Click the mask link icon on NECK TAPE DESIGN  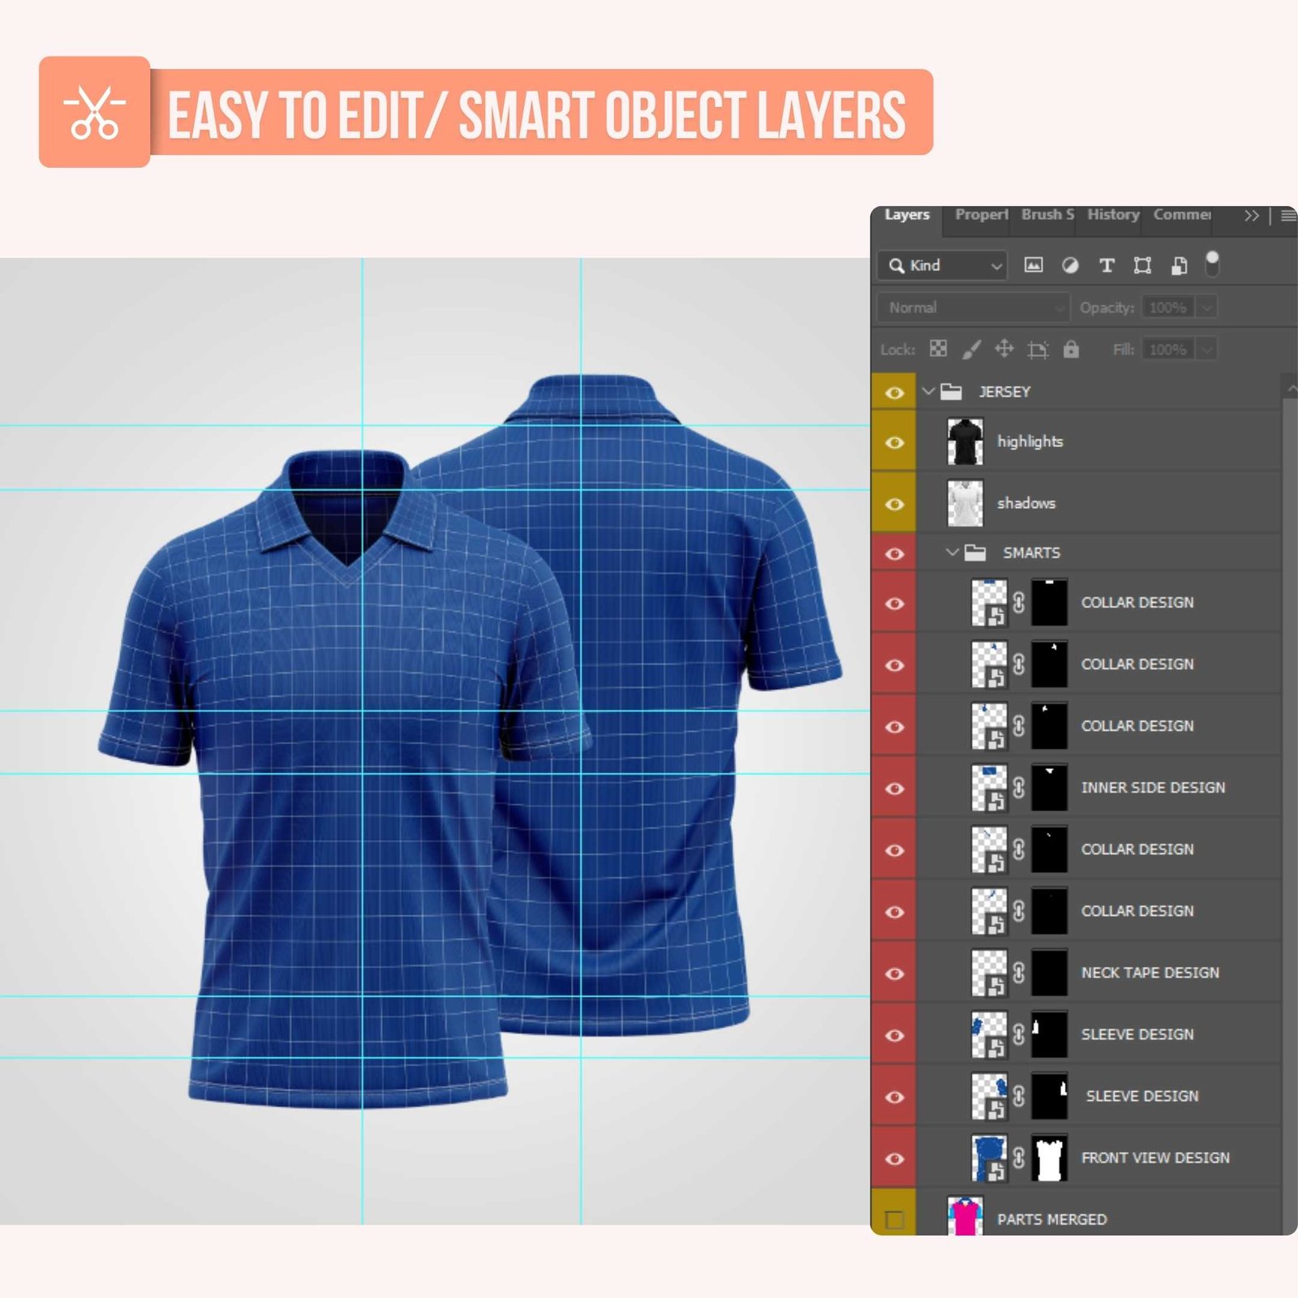click(x=1019, y=973)
